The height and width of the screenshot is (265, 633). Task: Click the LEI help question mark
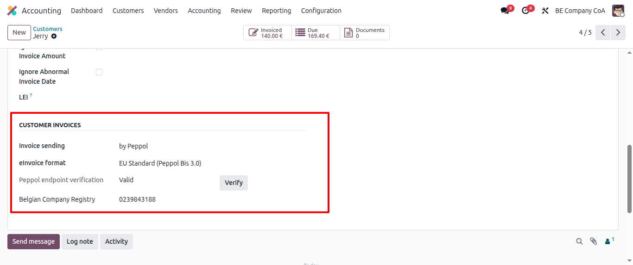31,95
